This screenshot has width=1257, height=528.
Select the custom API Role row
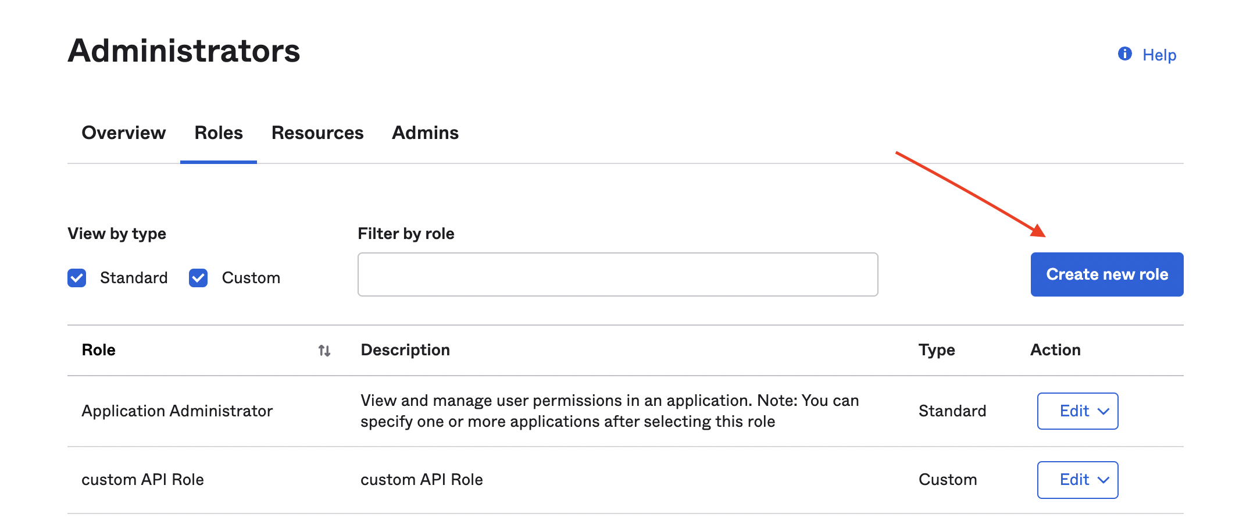[143, 480]
